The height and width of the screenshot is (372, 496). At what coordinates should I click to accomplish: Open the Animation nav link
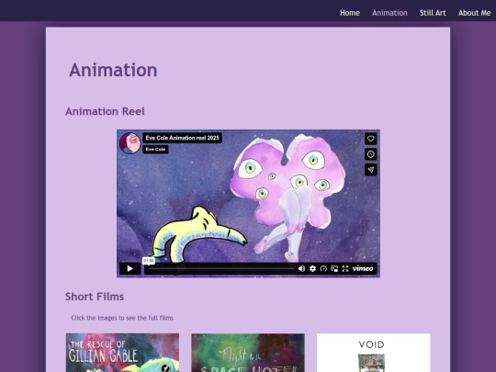(389, 13)
